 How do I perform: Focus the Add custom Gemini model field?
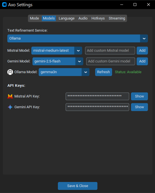[111, 61]
